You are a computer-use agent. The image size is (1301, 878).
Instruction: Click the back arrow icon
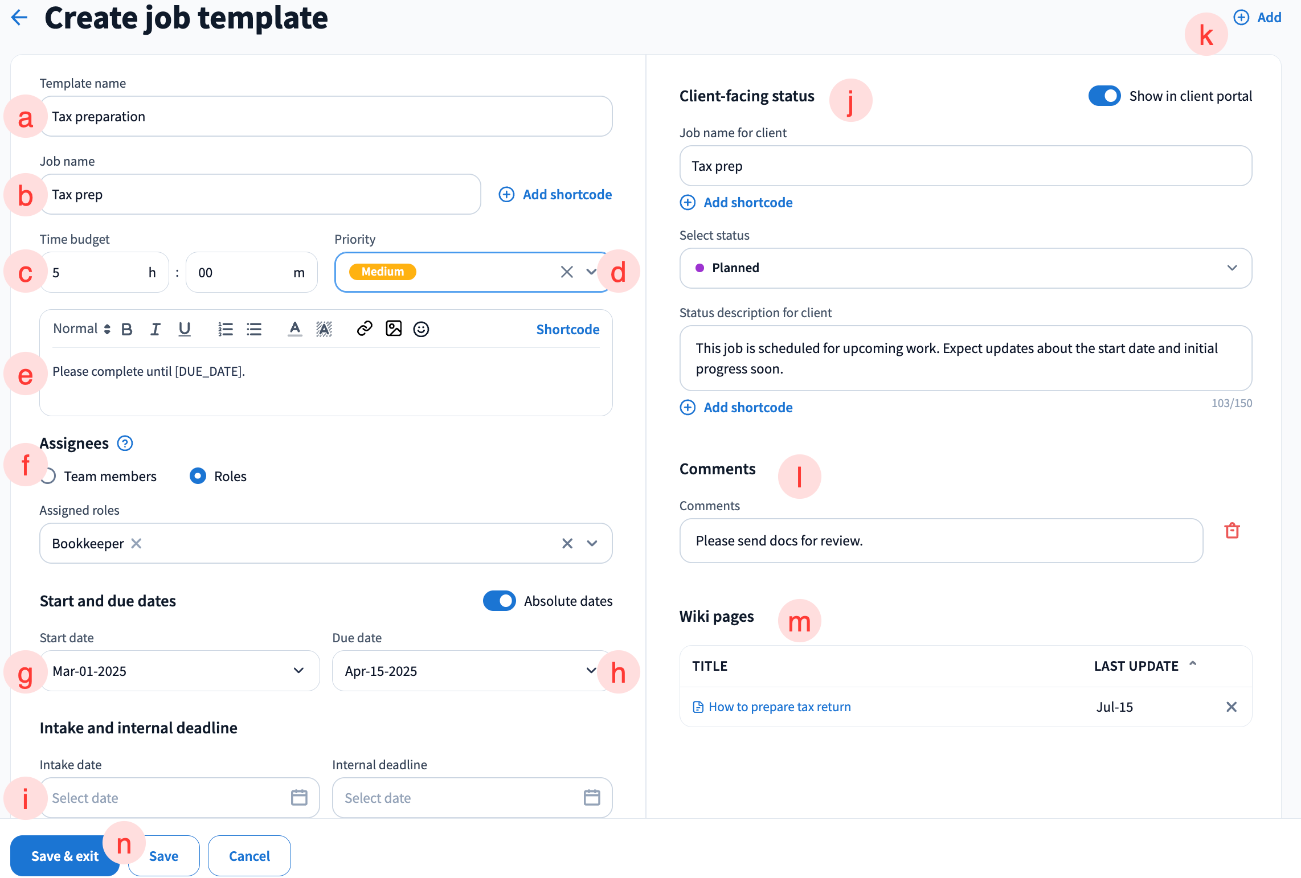point(19,18)
